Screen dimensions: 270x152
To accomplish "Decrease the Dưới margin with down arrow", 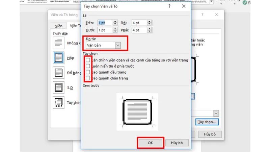I will click(x=115, y=31).
